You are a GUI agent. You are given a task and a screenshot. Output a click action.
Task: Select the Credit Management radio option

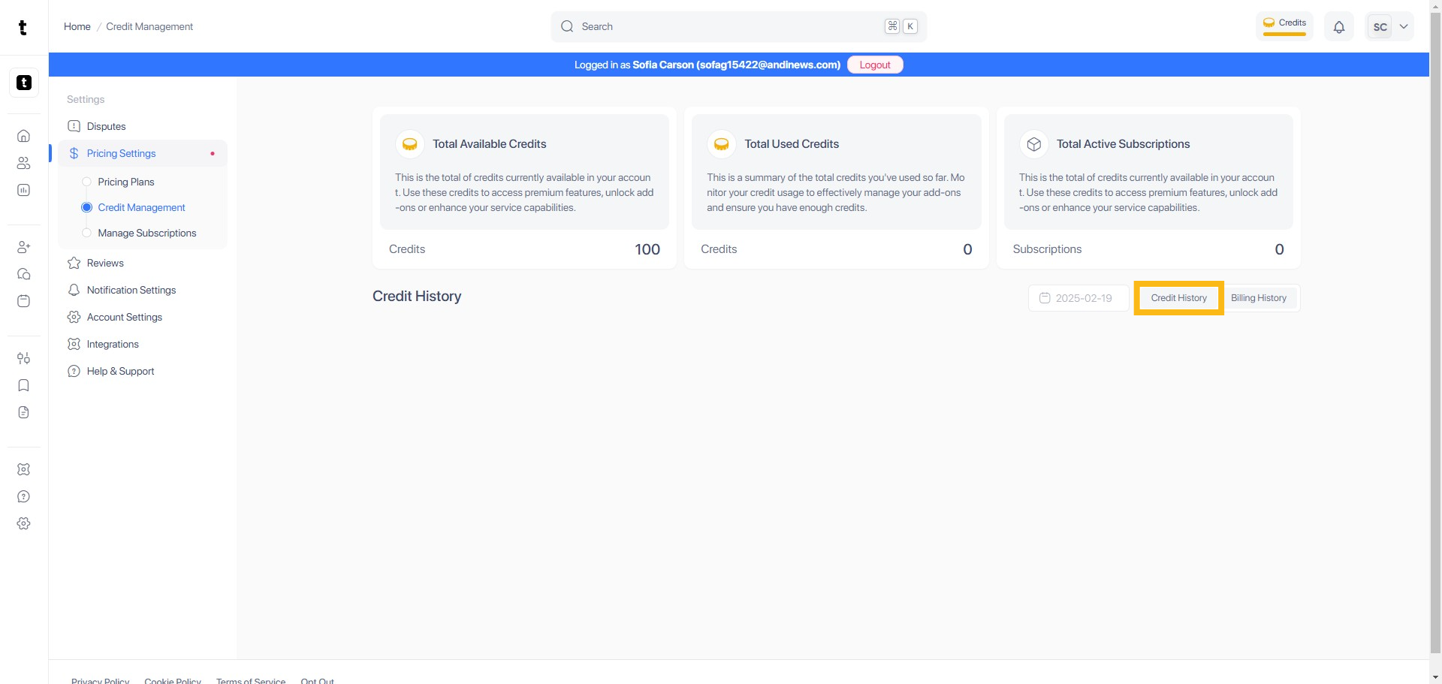pyautogui.click(x=86, y=207)
